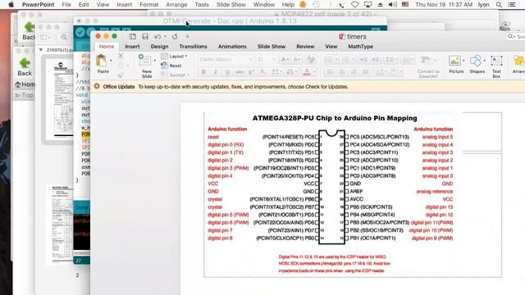The height and width of the screenshot is (295, 525).
Task: Toggle Subscript formatting
Action: click(263, 71)
